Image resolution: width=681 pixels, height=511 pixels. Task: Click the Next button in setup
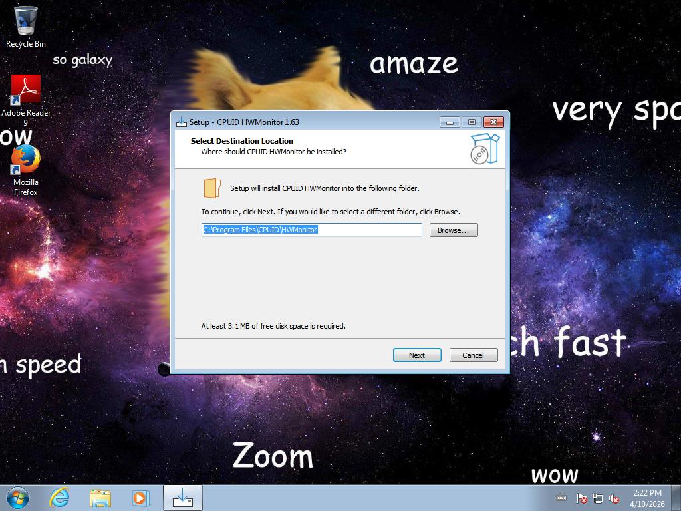(x=417, y=355)
